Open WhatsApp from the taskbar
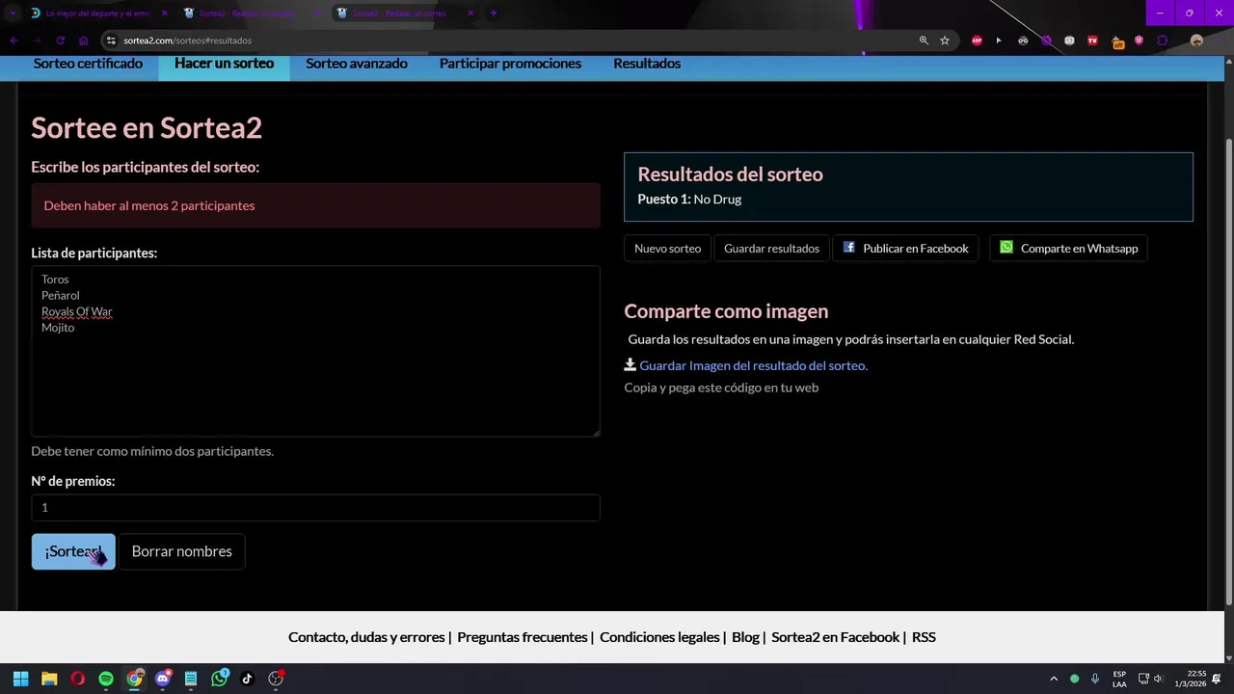The image size is (1234, 694). [220, 679]
